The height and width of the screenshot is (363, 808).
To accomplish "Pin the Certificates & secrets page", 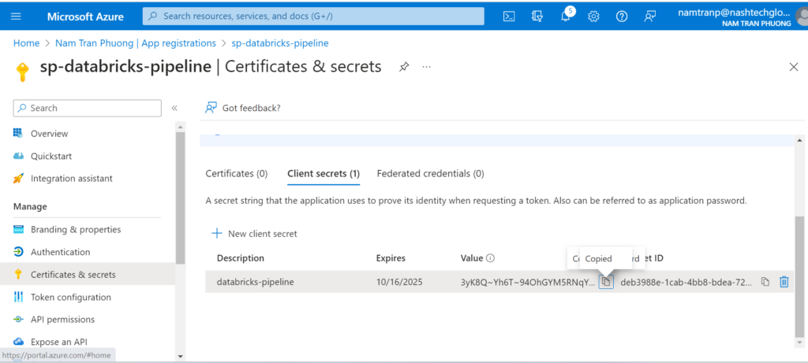I will tap(404, 67).
